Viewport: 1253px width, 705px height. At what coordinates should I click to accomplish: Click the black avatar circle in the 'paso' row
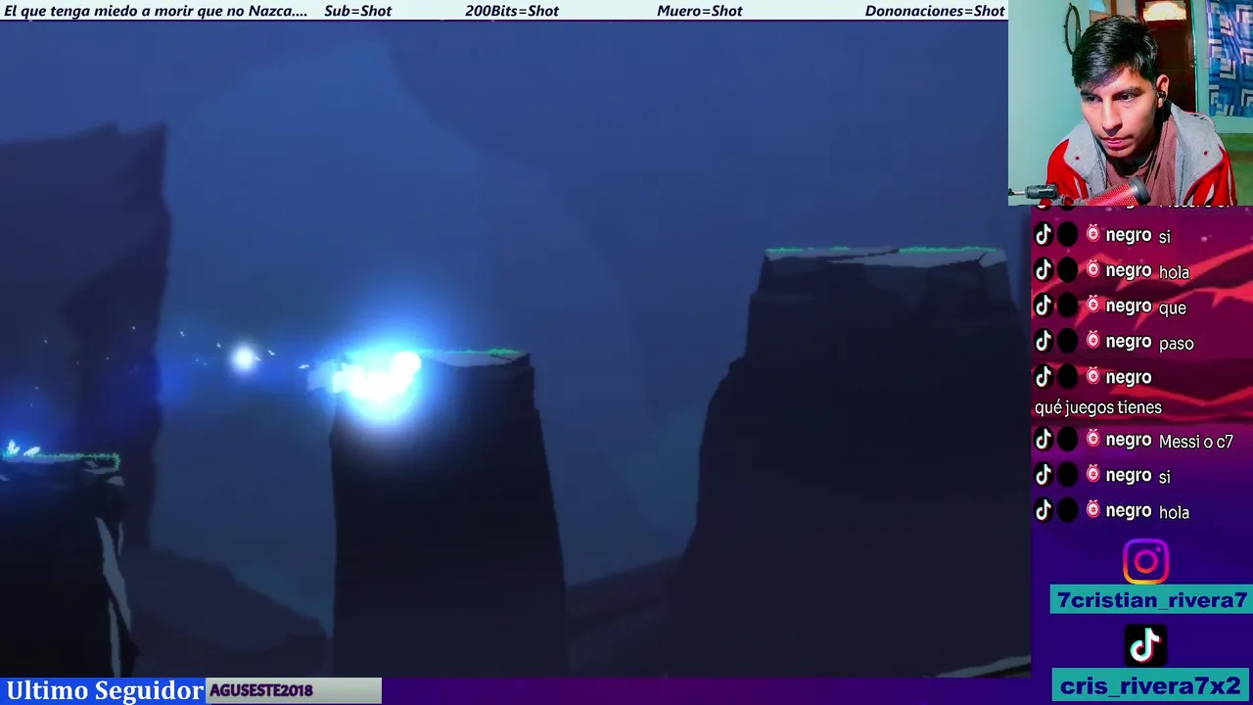click(x=1068, y=341)
